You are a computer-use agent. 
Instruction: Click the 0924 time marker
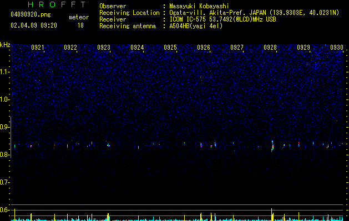click(137, 48)
